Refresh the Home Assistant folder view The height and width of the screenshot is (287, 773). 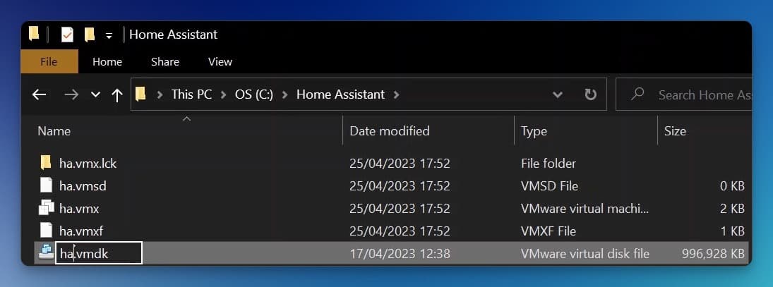pyautogui.click(x=591, y=94)
